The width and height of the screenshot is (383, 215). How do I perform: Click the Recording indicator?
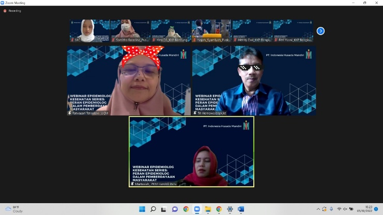pos(12,11)
